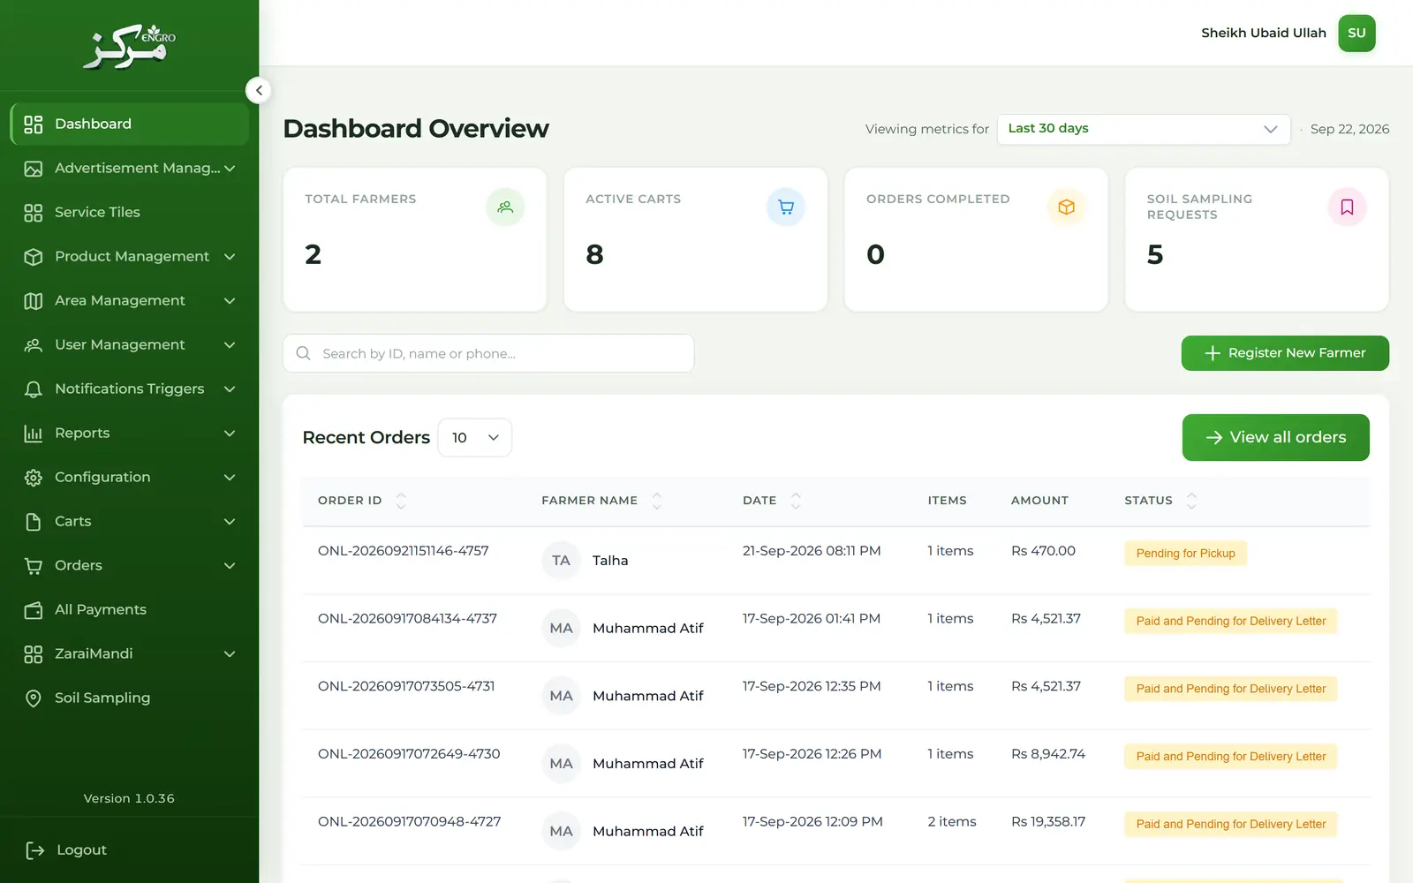Click the Service Tiles icon

click(x=34, y=213)
